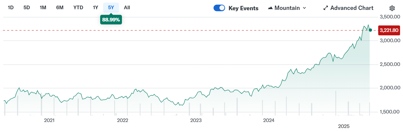Image resolution: width=403 pixels, height=132 pixels.
Task: Click the 1,500.00 axis label
Action: tap(389, 112)
